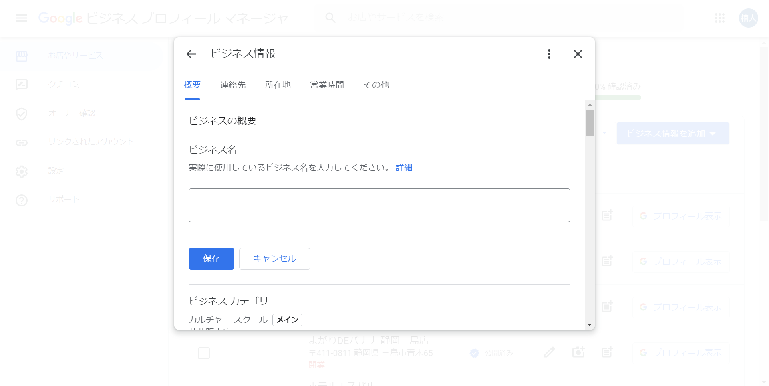The width and height of the screenshot is (769, 386).
Task: Click the question mark support icon
Action: tap(22, 200)
